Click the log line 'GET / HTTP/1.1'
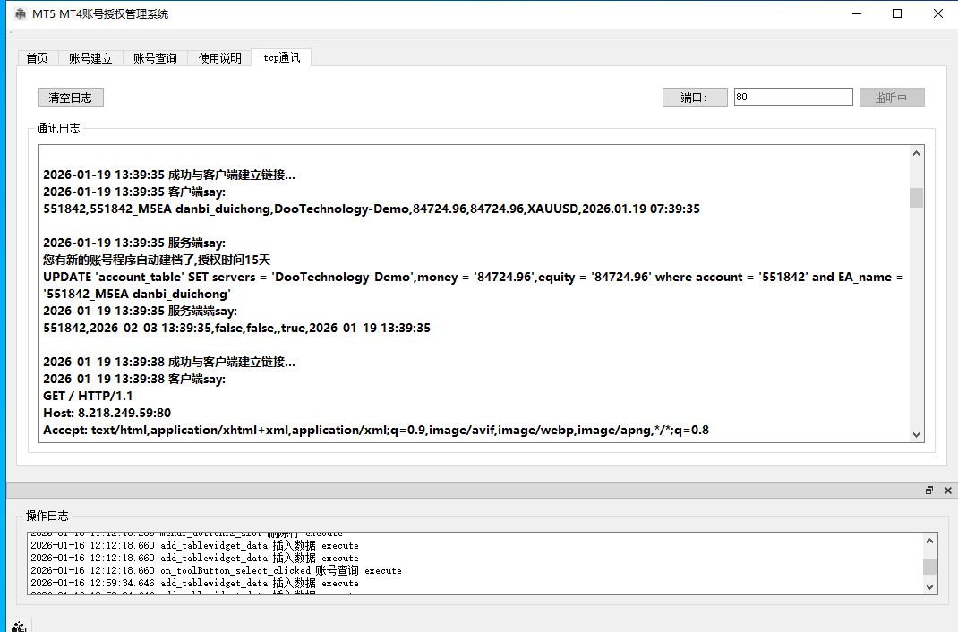 point(88,396)
